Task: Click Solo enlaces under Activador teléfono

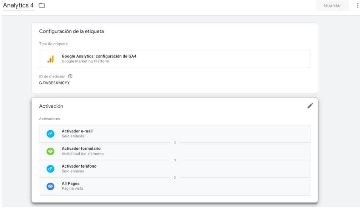Action: [73, 171]
